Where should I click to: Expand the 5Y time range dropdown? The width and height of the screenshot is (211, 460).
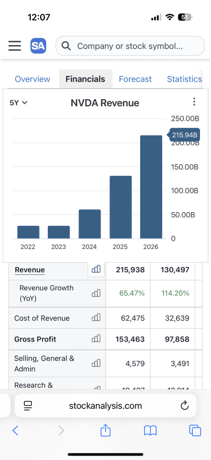[19, 102]
